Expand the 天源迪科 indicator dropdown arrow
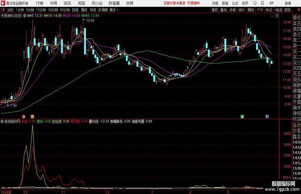301x194 pixels. tap(25, 16)
